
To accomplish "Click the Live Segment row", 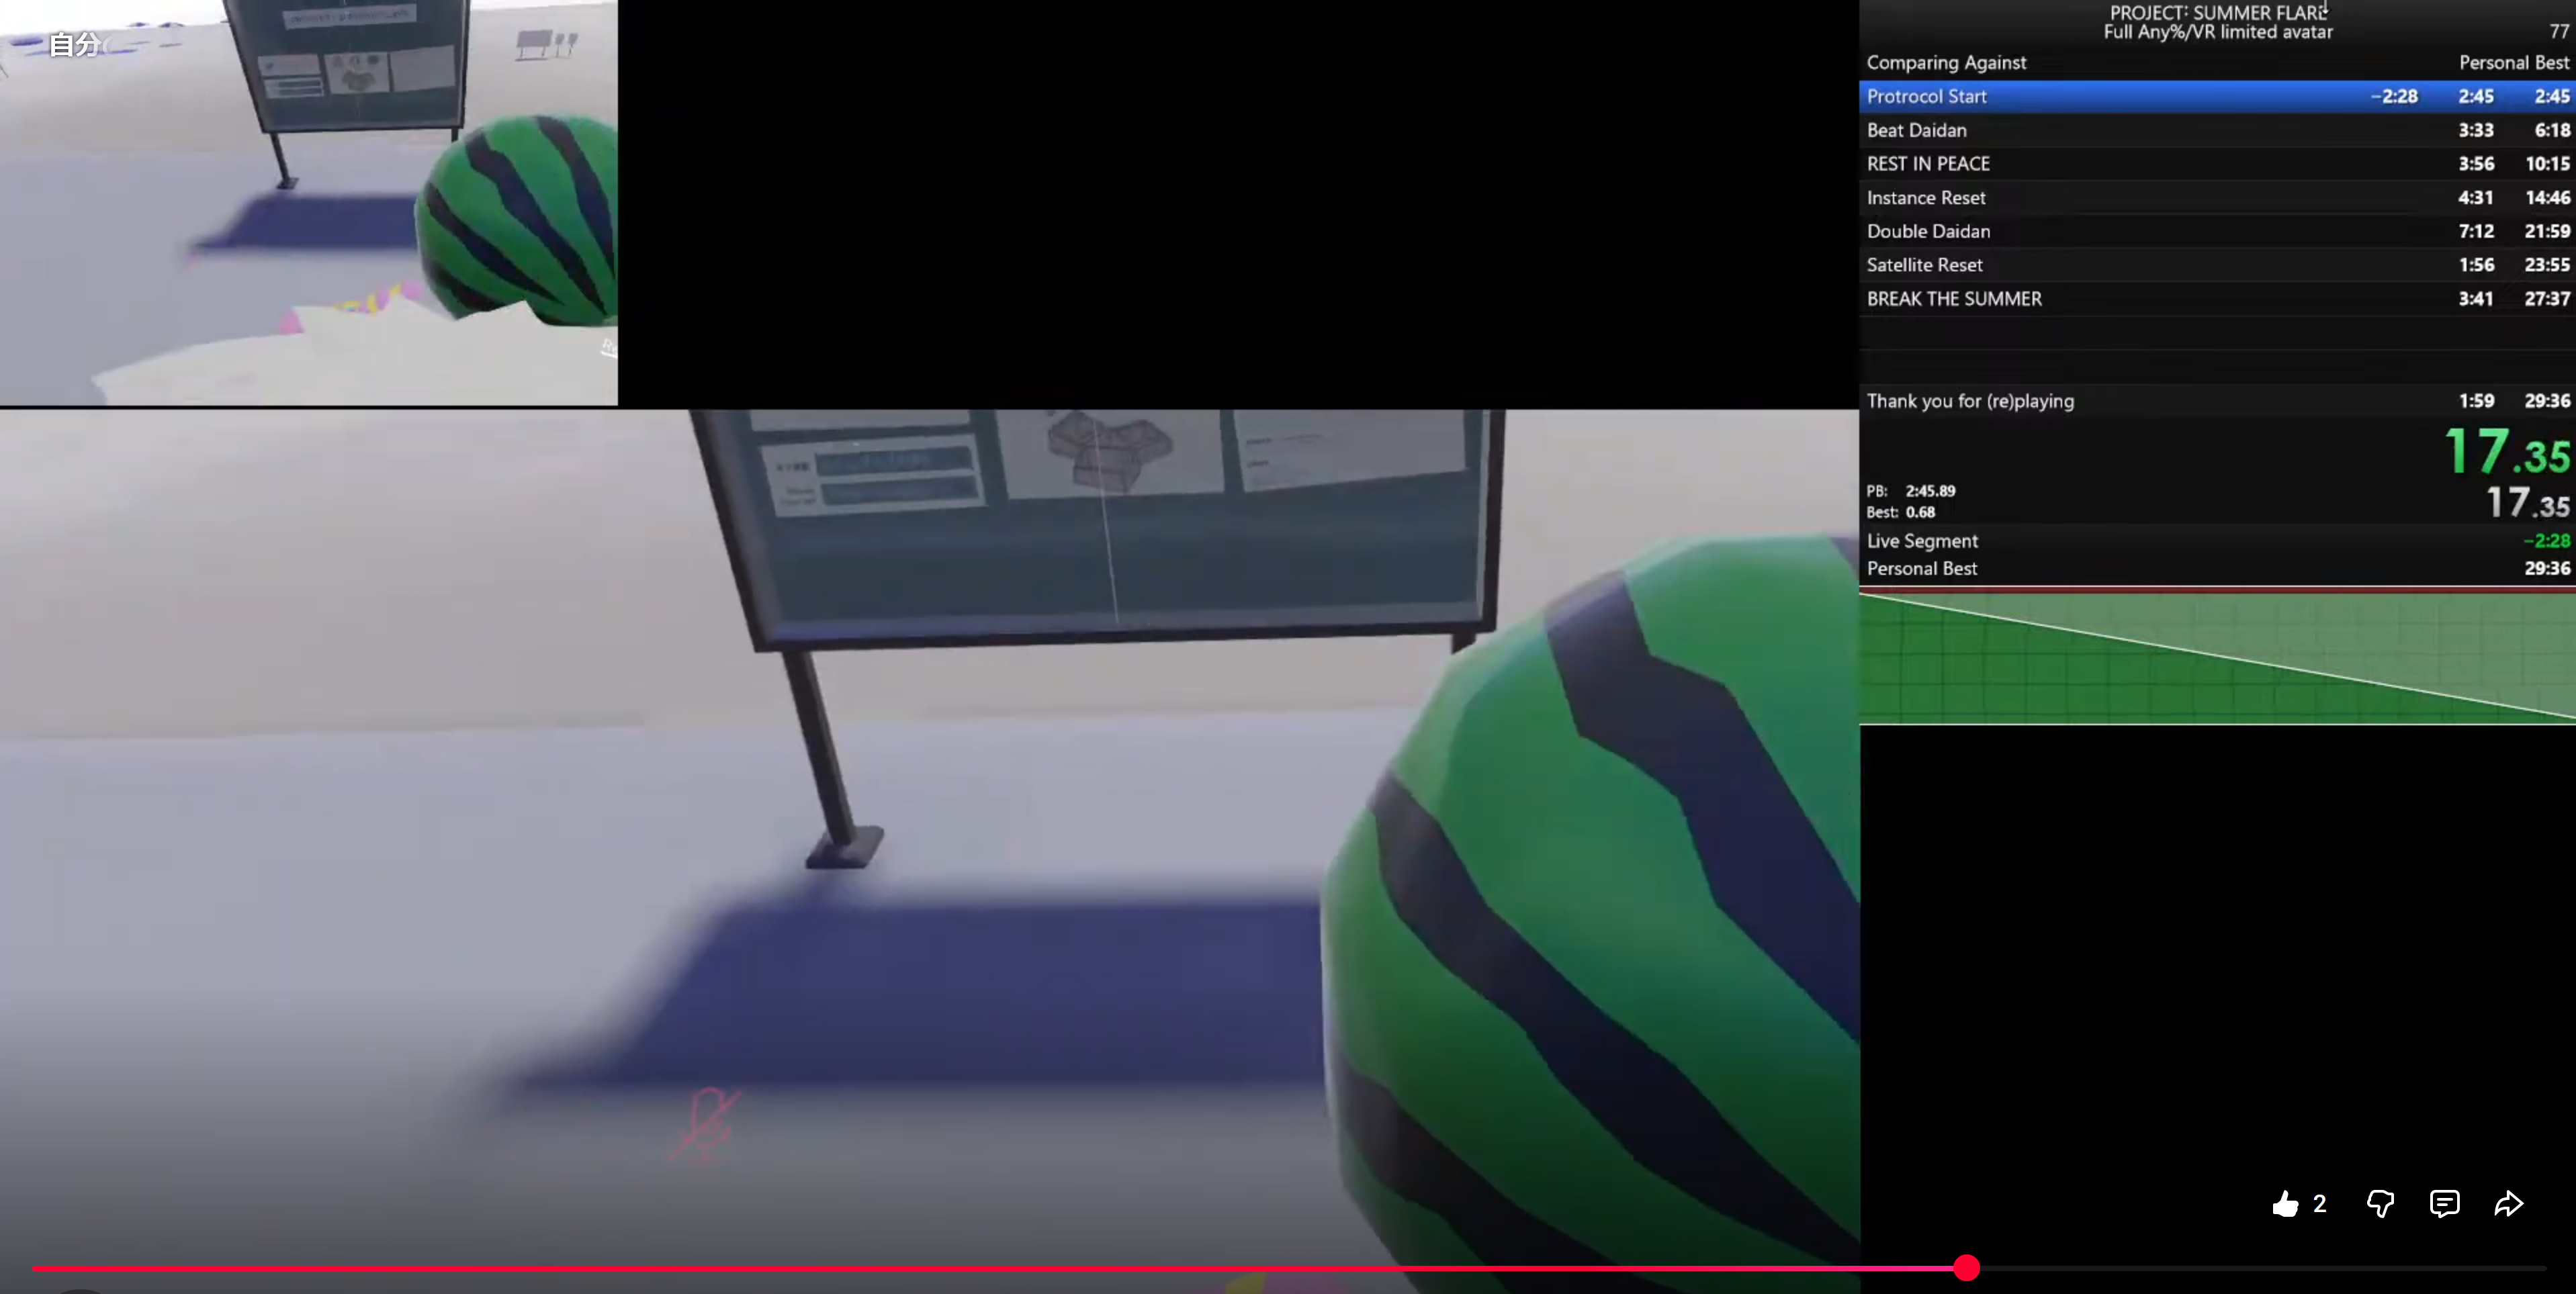I will click(x=2216, y=541).
